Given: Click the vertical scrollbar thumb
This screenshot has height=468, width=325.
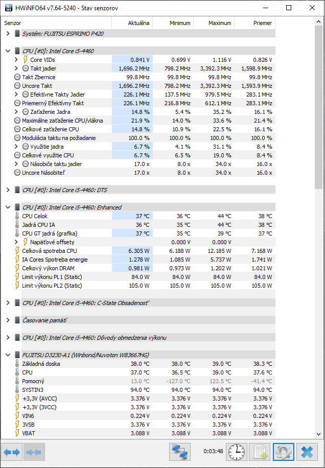Looking at the screenshot, I should click(318, 107).
